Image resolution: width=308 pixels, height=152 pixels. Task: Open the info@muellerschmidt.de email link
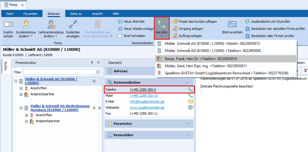tap(147, 102)
